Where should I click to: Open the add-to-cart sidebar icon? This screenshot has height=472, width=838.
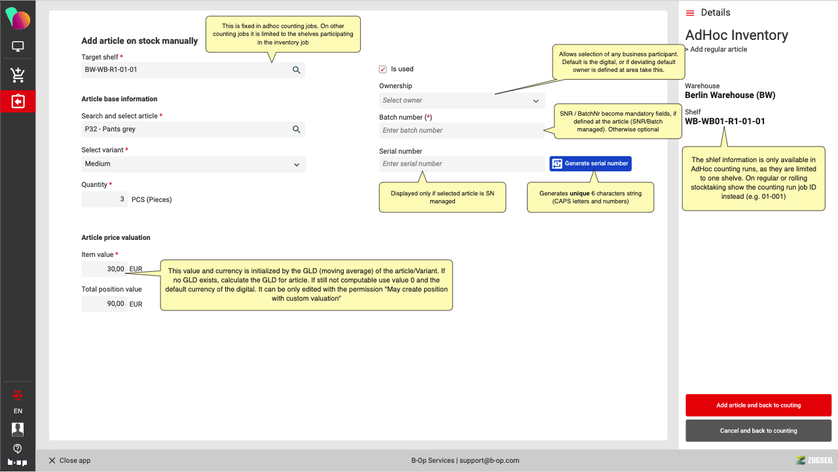pos(18,75)
